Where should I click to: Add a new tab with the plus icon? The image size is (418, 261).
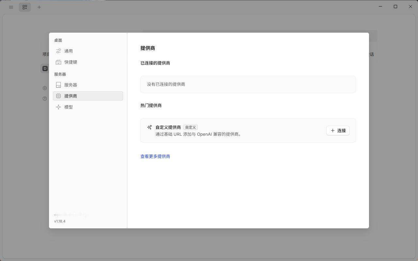39,7
